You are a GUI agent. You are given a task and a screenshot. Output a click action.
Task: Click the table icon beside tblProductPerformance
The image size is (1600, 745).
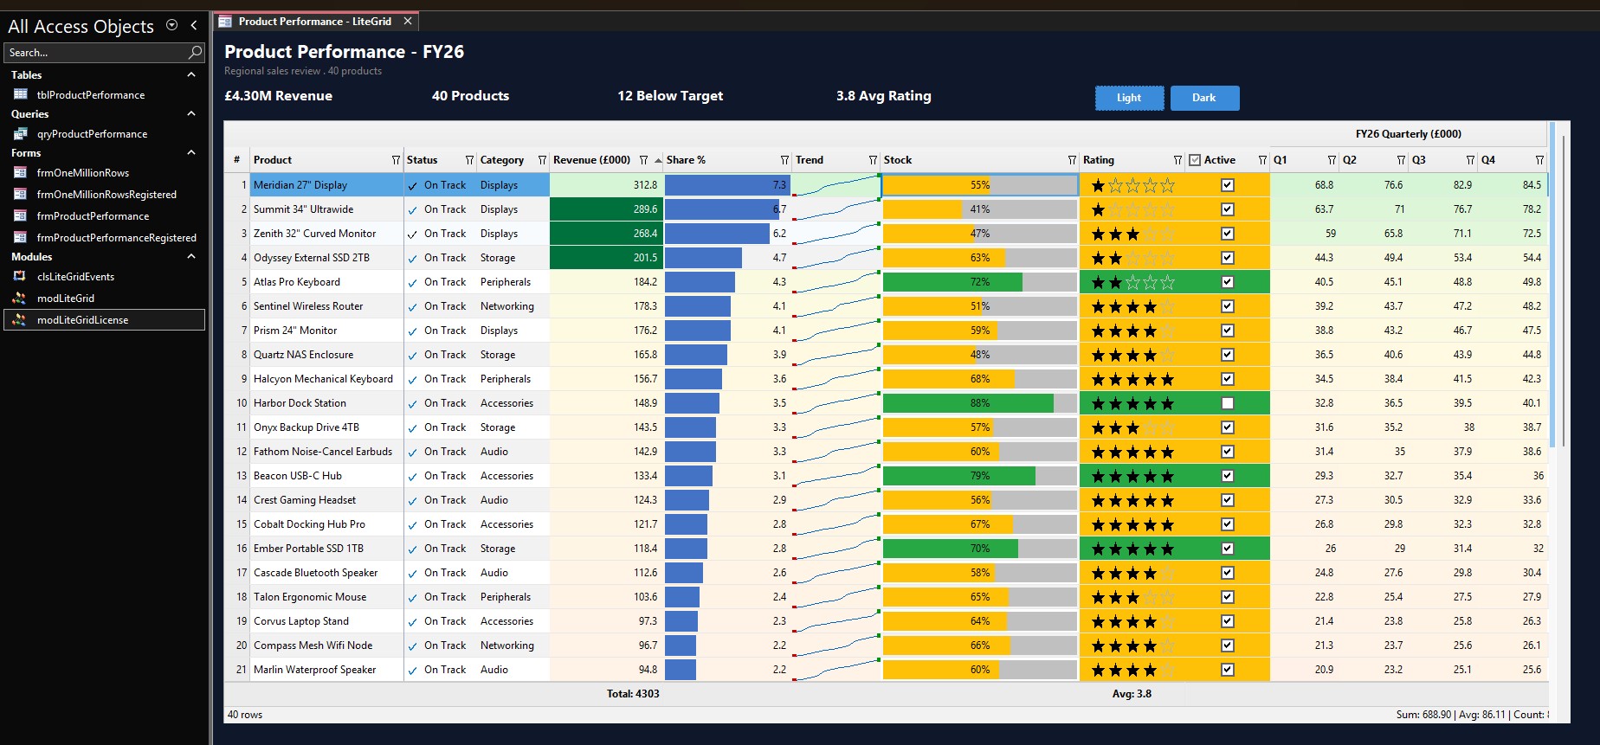20,94
